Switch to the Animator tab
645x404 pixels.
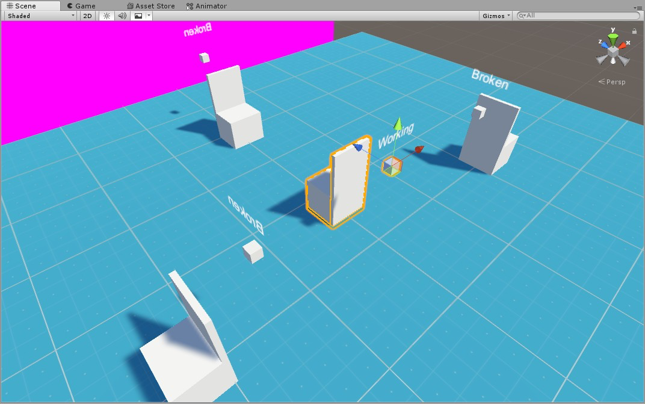pyautogui.click(x=206, y=6)
